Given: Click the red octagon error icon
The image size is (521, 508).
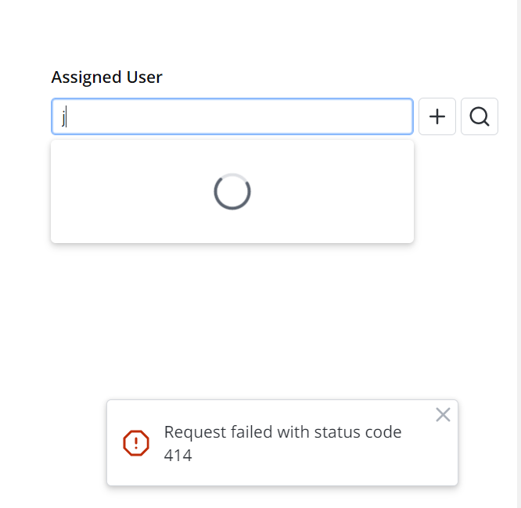Looking at the screenshot, I should (136, 443).
